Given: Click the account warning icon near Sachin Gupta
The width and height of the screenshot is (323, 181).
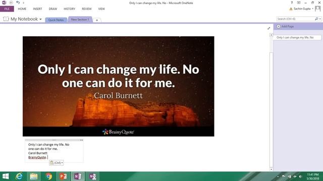Looking at the screenshot, I should point(291,9).
